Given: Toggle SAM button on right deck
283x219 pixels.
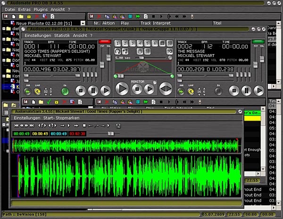Looking at the screenshot, I should coord(181,91).
